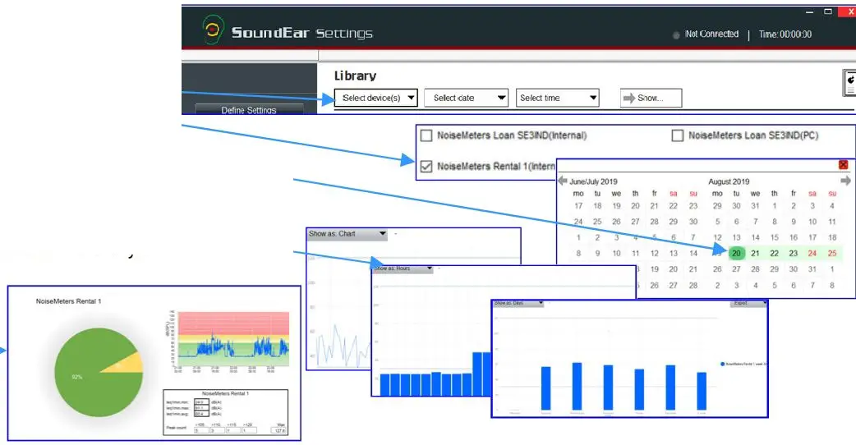Click the Not Connected status indicator dot
Screen dimensions: 856x445
point(676,35)
